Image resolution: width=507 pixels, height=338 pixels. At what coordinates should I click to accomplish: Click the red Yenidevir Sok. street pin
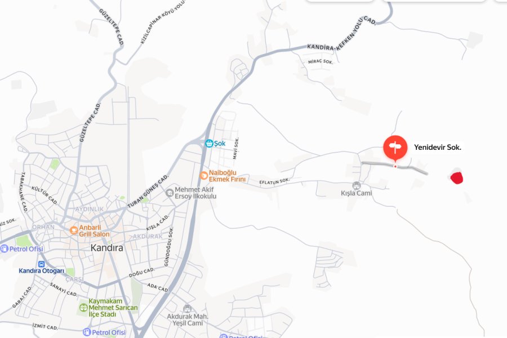(395, 148)
